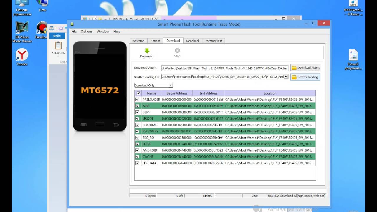Uncheck the CACHE checkbox
The height and width of the screenshot is (212, 377).
tap(137, 157)
